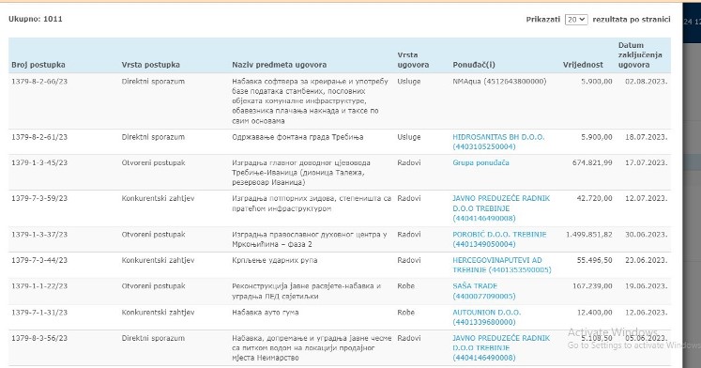
Task: Open SAŠA TRADE bidder link
Action: [483, 291]
